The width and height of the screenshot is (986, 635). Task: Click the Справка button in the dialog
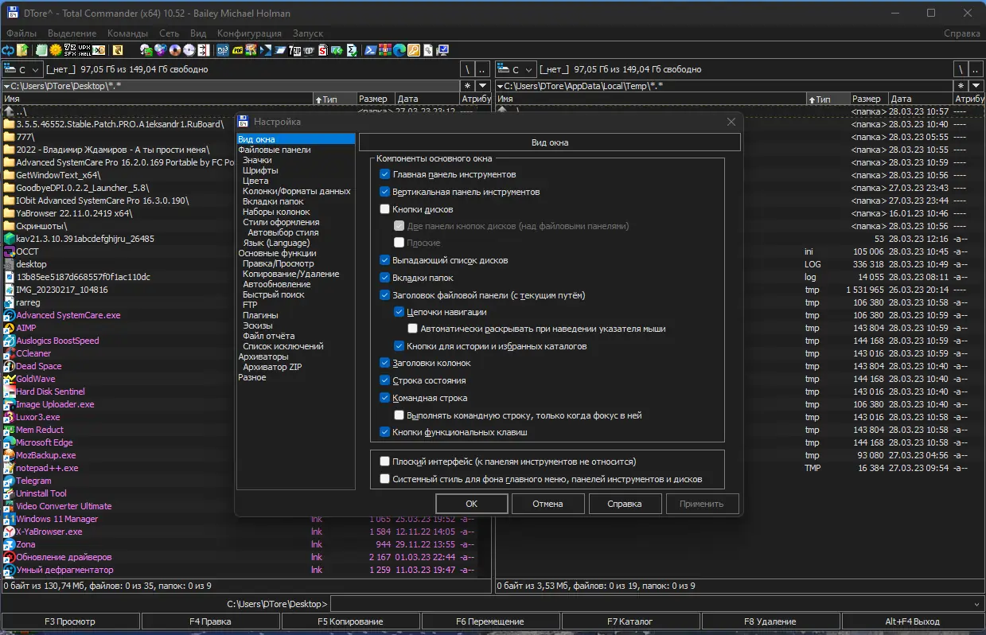[x=625, y=503]
